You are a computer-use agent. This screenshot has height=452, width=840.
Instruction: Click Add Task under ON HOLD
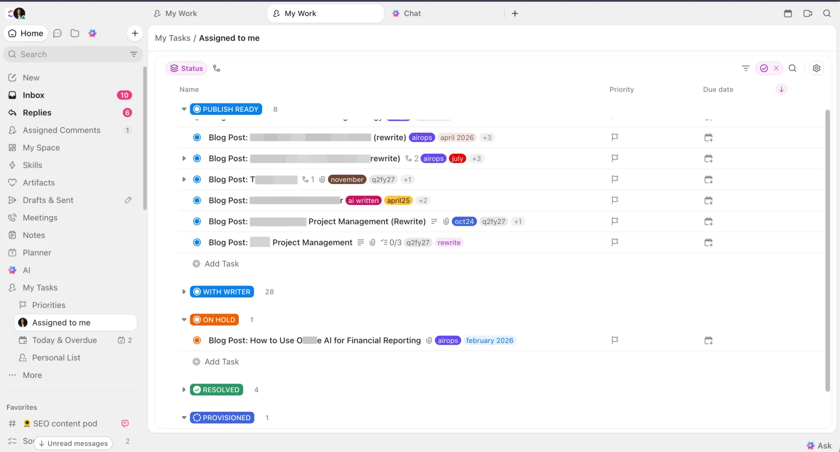click(216, 362)
